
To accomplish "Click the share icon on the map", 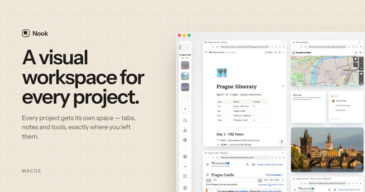I will pos(361,83).
